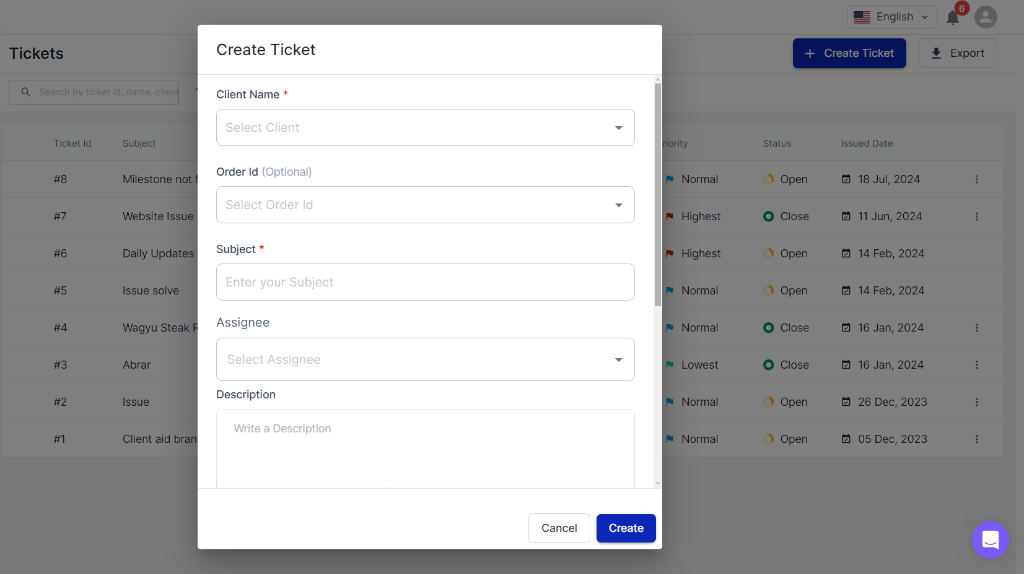Open the notification bell with 6 alerts
This screenshot has height=574, width=1024.
pyautogui.click(x=953, y=17)
